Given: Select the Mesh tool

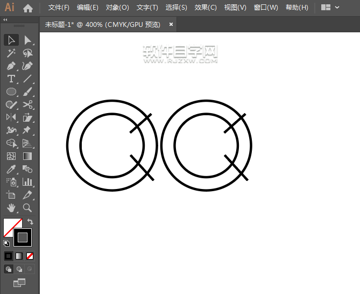Looking at the screenshot, I should [x=11, y=156].
